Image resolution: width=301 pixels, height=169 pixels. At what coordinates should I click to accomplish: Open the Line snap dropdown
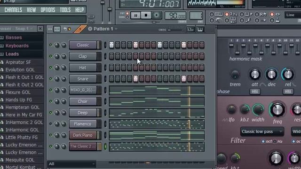pyautogui.click(x=293, y=15)
